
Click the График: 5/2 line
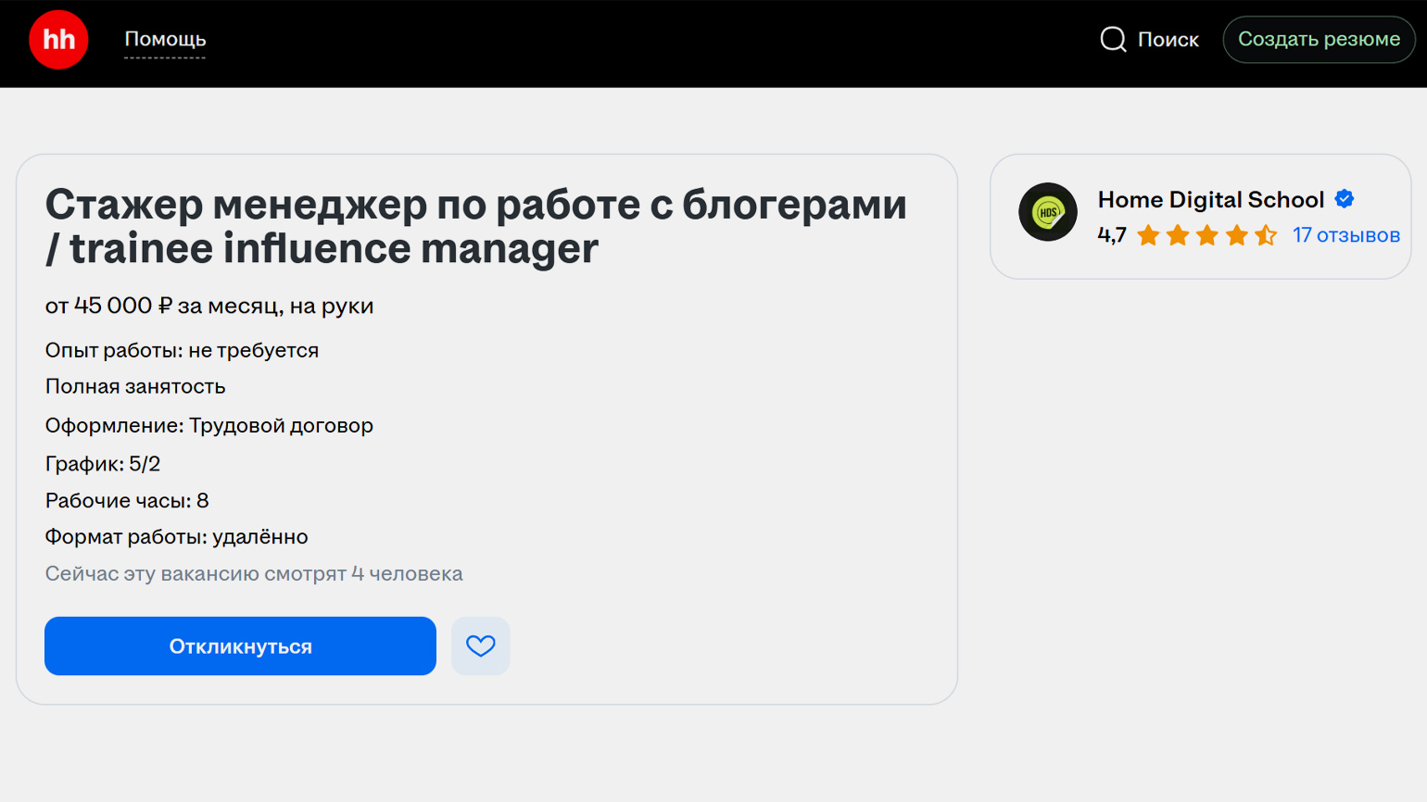pos(103,463)
